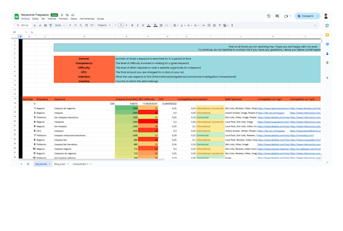Image resolution: width=343 pixels, height=231 pixels.
Task: Switch to the Blog post sheet tab
Action: point(61,164)
